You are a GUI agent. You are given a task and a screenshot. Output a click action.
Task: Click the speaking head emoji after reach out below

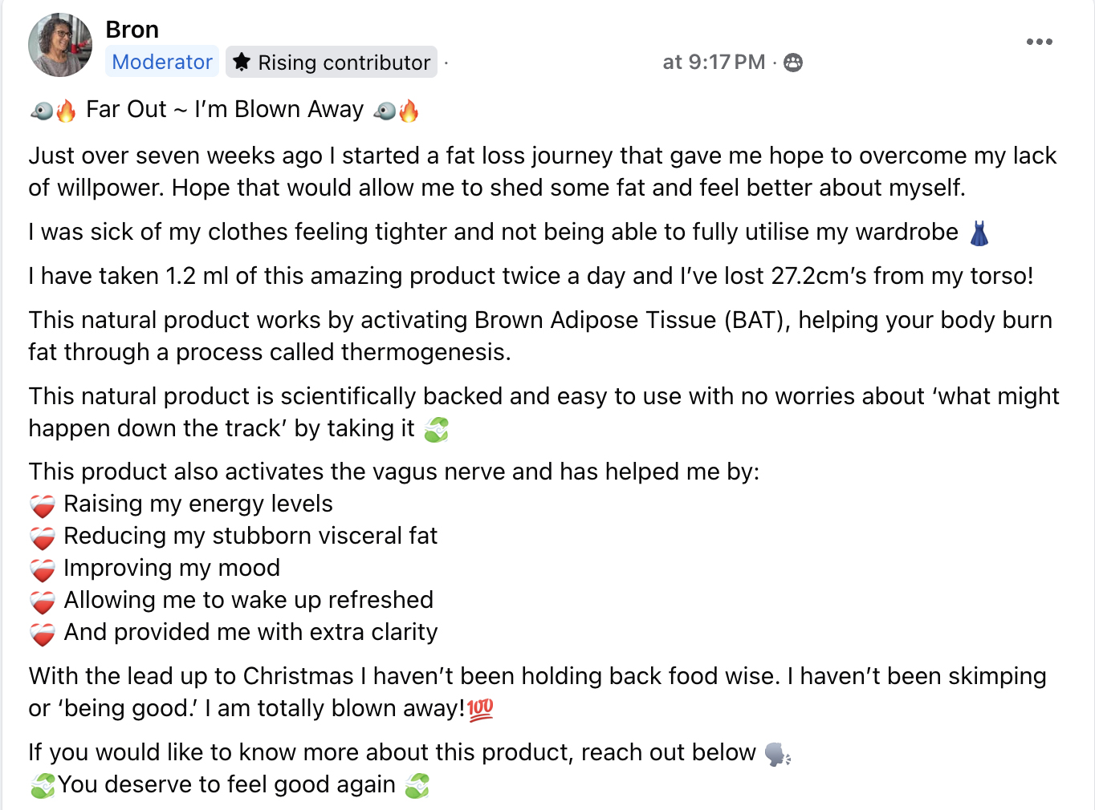[x=777, y=754]
